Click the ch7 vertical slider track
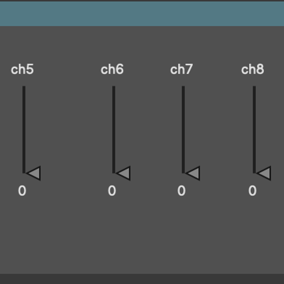Screen dimensions: 284x284 [x=183, y=130]
